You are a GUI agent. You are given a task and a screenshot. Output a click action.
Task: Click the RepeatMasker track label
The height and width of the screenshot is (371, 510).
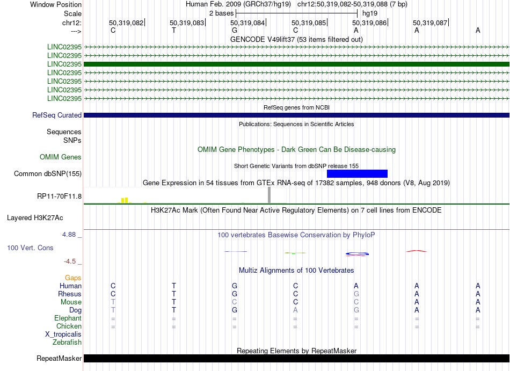(59, 358)
